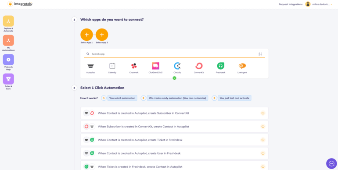Activate create User in Freshdesk automation toggle

(263, 153)
